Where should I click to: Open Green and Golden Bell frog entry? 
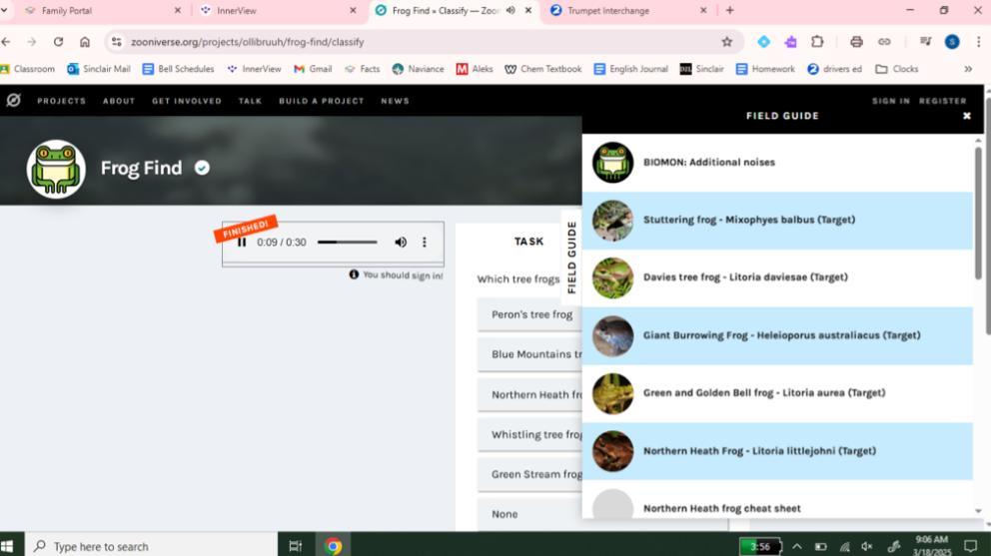[x=777, y=393]
